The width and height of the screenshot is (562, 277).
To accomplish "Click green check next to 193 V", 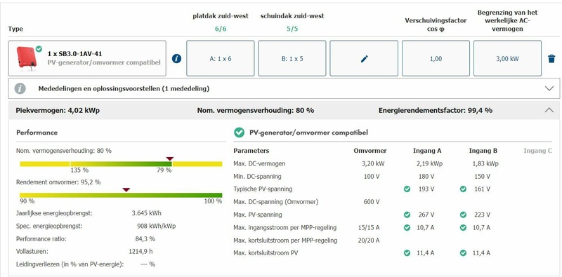I will pos(407,189).
